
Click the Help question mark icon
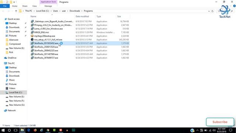coord(235,6)
